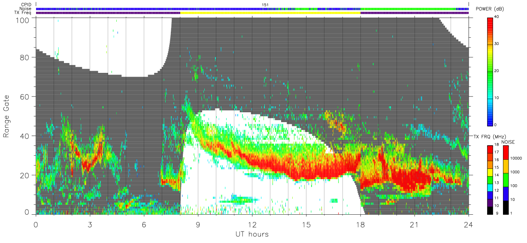527x243 pixels.
Task: Click the '40' tick on Range Gate axis
Action: (x=25, y=136)
